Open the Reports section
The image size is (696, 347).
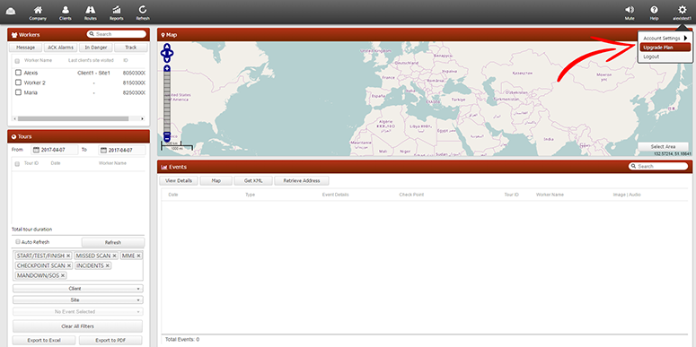(x=116, y=13)
